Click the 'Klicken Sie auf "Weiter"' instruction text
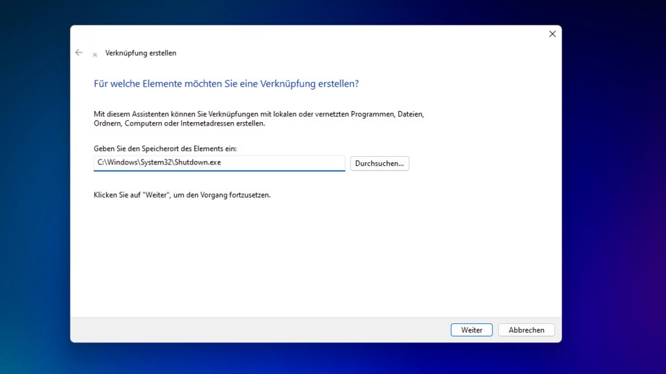The image size is (666, 374). click(x=182, y=195)
